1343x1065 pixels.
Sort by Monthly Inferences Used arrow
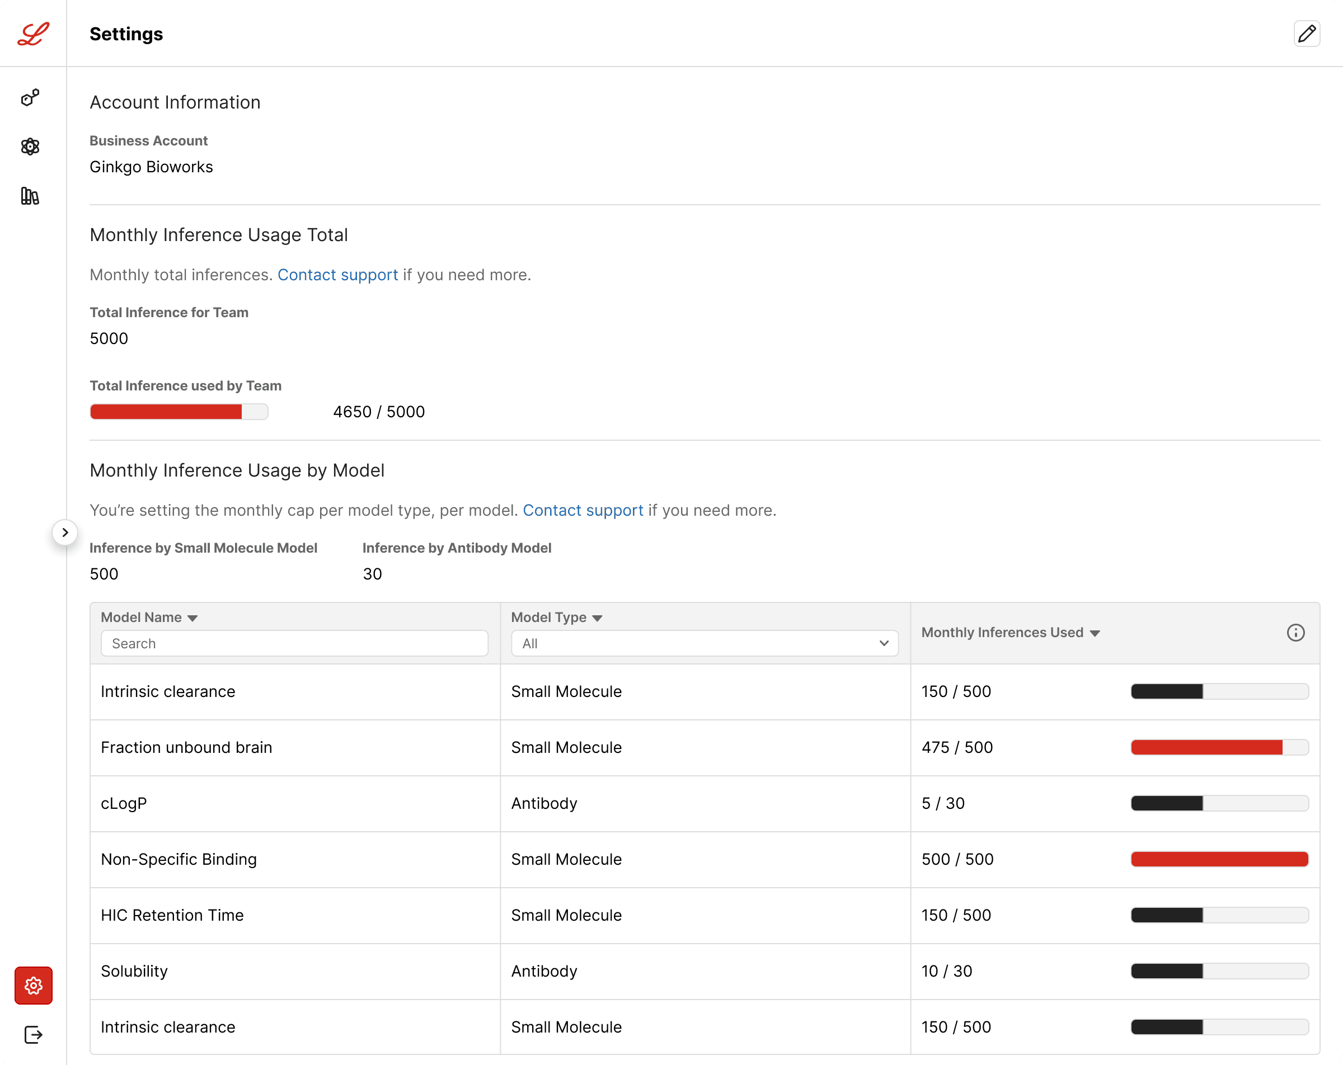pyautogui.click(x=1095, y=633)
